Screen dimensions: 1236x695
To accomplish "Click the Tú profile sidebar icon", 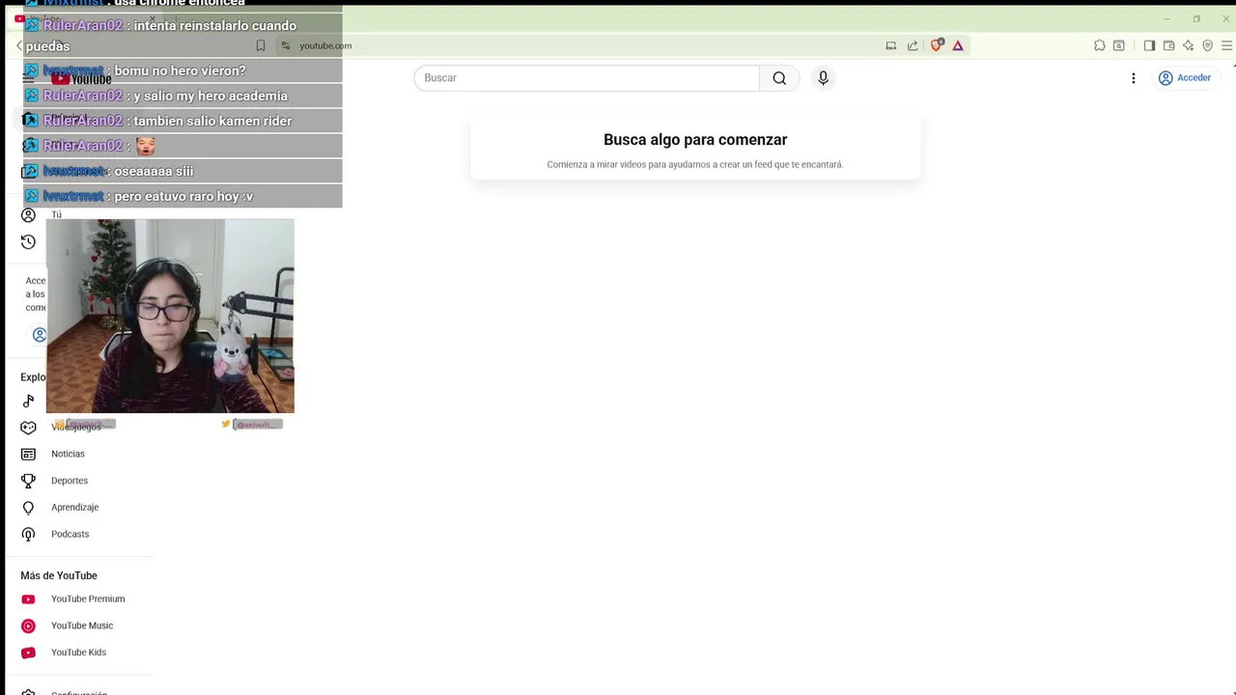I will [x=28, y=215].
